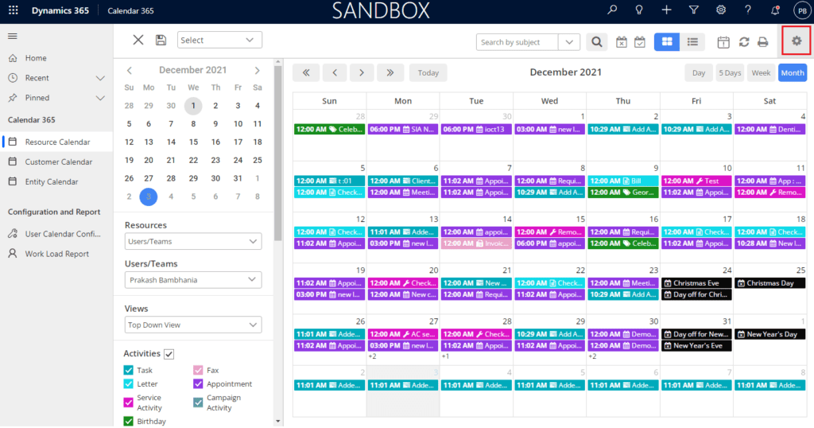Open the calendar settings gear
The height and width of the screenshot is (428, 814).
pos(797,41)
